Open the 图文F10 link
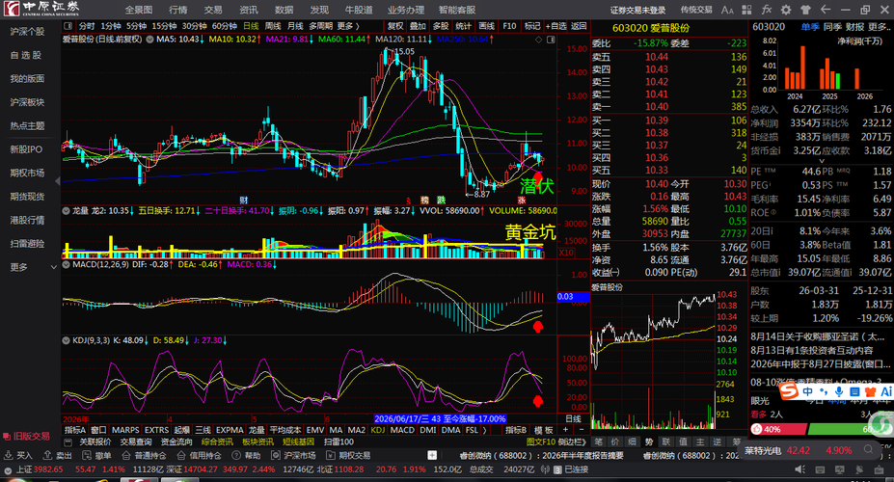 tap(540, 442)
